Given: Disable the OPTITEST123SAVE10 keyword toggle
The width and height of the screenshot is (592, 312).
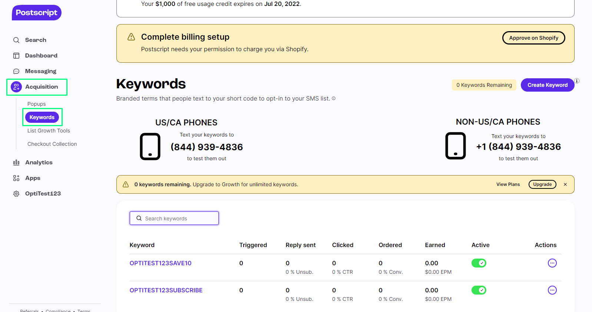Looking at the screenshot, I should tap(479, 263).
